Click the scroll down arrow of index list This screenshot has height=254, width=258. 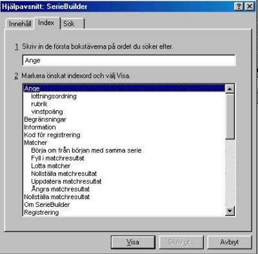(230, 211)
